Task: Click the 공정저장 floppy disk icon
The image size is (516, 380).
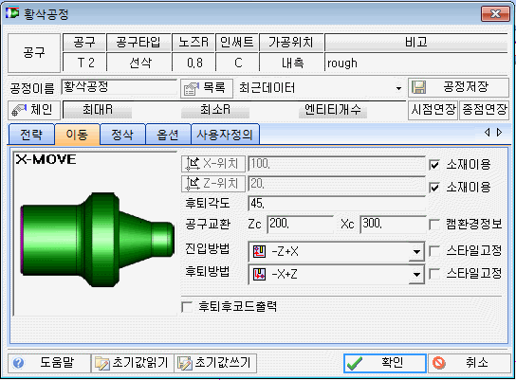Action: click(419, 87)
